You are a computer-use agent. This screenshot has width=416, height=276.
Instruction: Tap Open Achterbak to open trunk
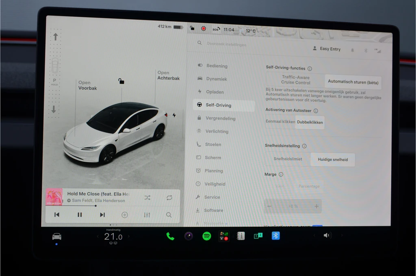pos(169,75)
